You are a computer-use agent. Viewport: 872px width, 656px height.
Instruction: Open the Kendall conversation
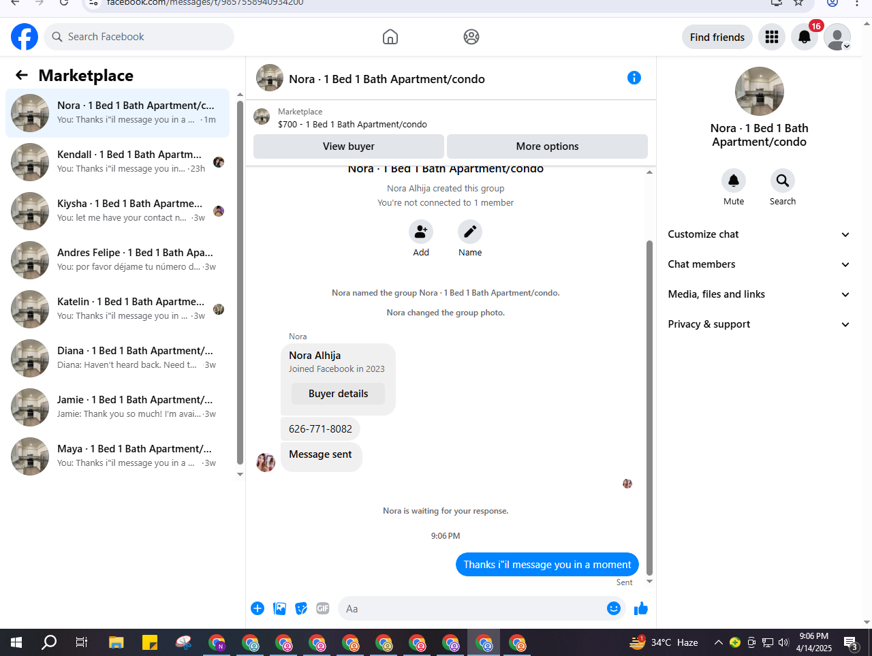pos(117,161)
